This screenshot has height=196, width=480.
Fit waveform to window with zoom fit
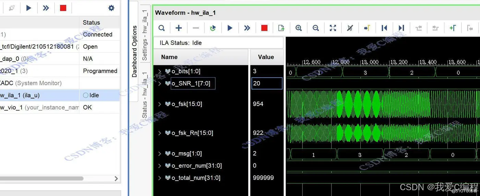333,28
